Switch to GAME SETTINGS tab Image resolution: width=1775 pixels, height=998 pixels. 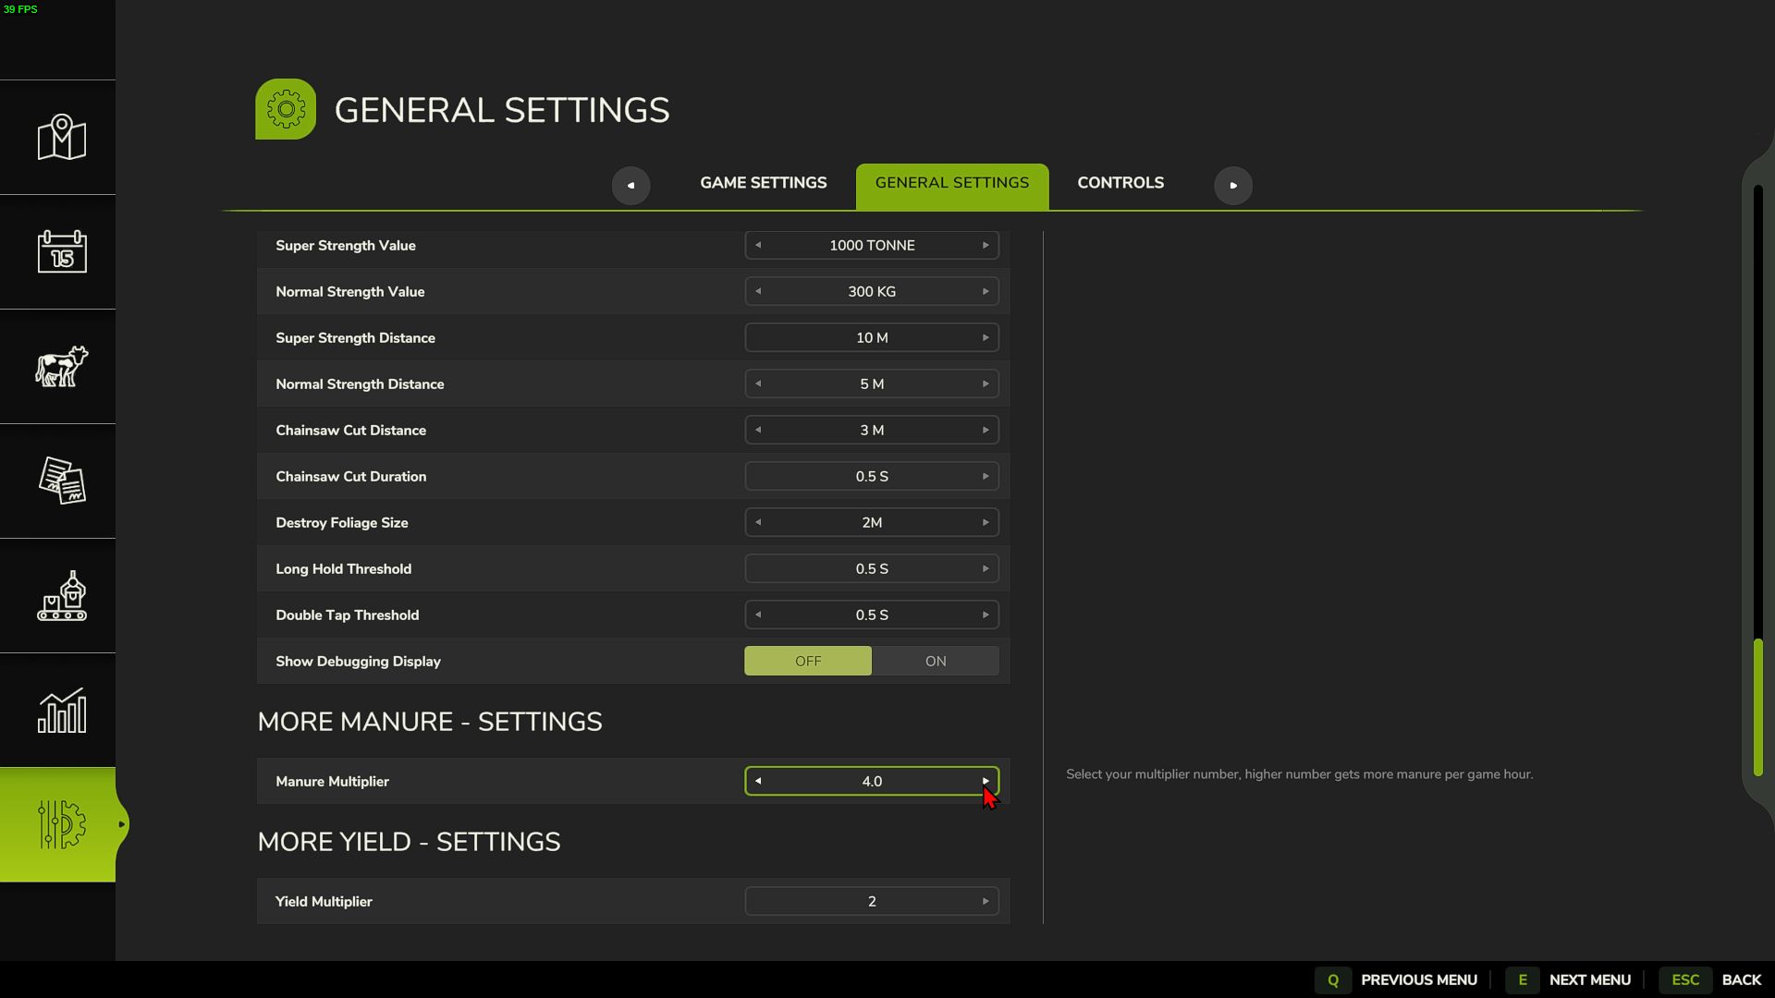pyautogui.click(x=763, y=185)
